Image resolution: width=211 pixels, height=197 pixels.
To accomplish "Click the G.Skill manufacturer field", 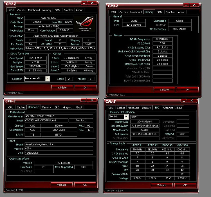I will click(145, 130).
